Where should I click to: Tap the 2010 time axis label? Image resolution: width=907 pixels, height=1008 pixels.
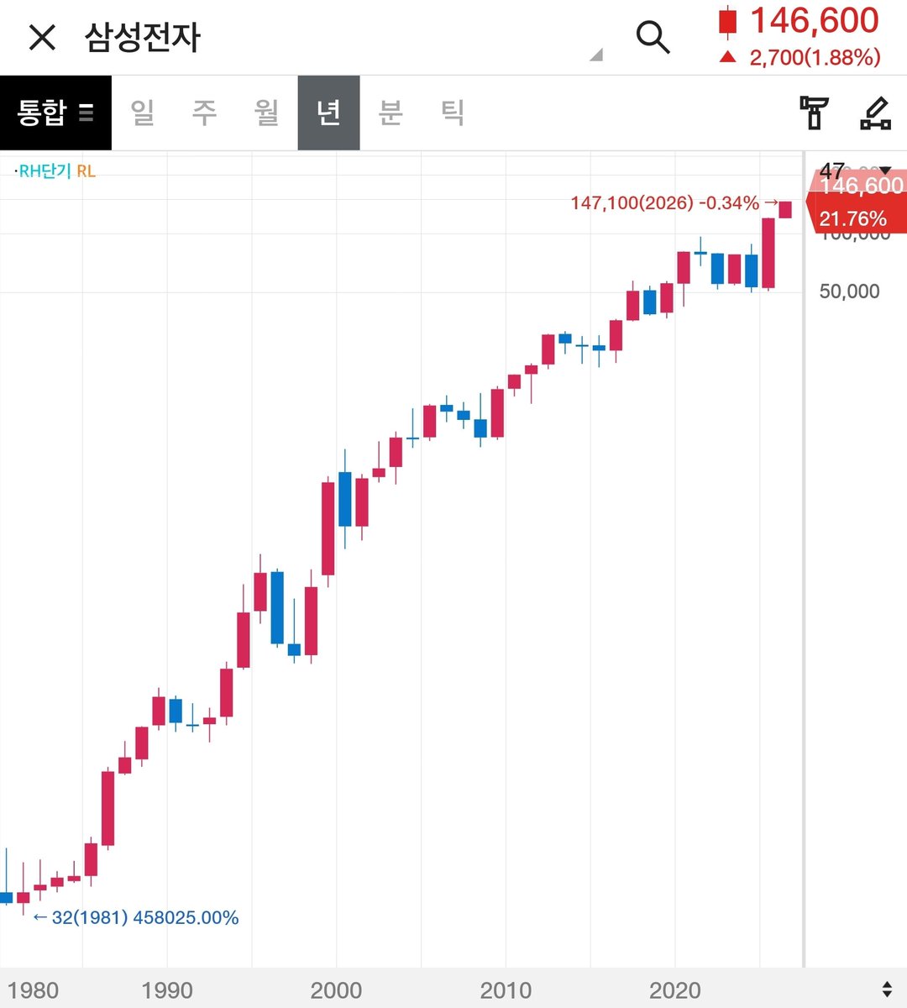pos(506,990)
